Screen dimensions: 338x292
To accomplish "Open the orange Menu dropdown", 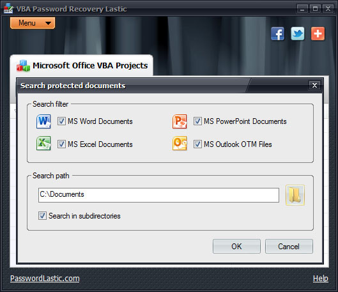I will pyautogui.click(x=33, y=23).
